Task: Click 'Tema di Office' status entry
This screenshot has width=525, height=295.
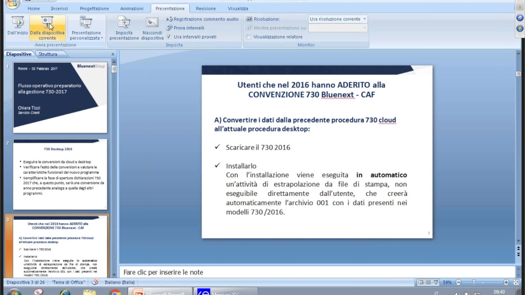Action: [x=68, y=282]
